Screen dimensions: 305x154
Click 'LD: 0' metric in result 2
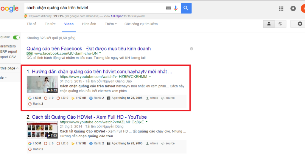[x=62, y=144]
